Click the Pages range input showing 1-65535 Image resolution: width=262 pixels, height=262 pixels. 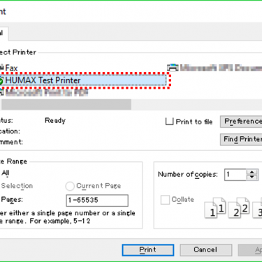[x=97, y=201]
